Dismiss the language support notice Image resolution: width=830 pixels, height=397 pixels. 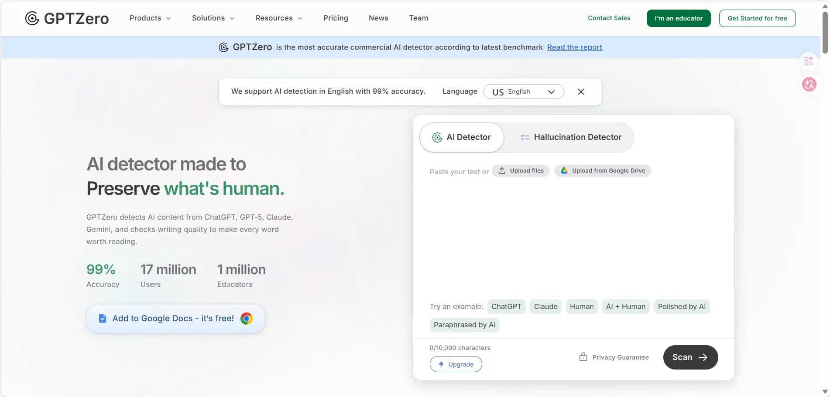point(581,92)
